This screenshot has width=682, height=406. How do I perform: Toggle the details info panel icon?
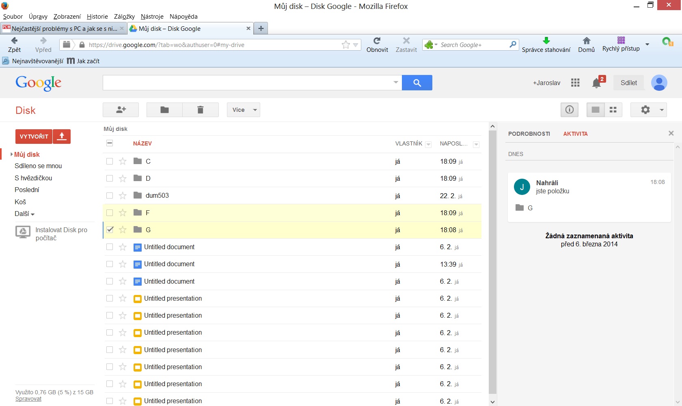click(x=569, y=110)
